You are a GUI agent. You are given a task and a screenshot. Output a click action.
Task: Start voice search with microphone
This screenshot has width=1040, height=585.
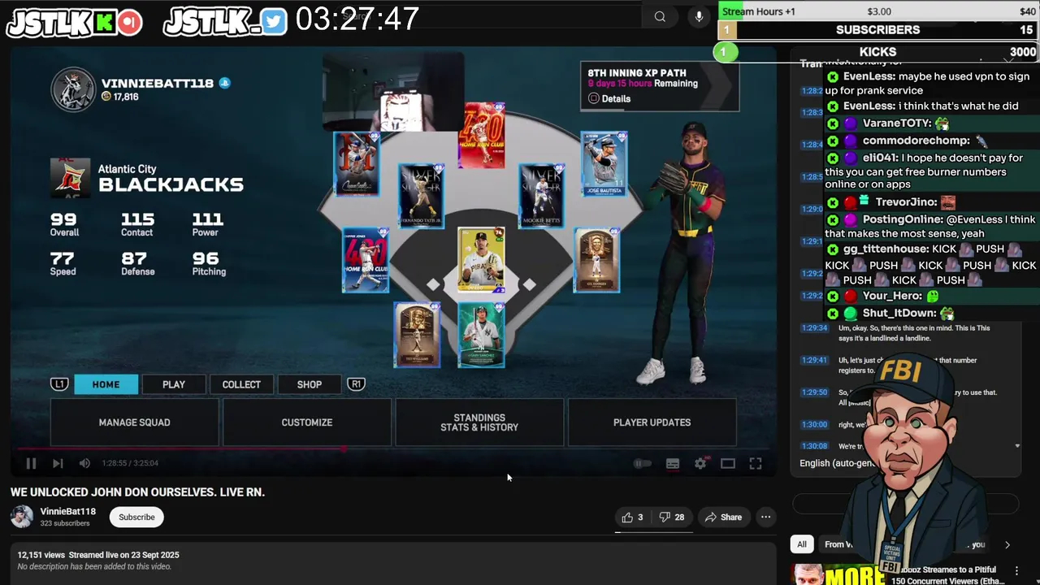[699, 16]
